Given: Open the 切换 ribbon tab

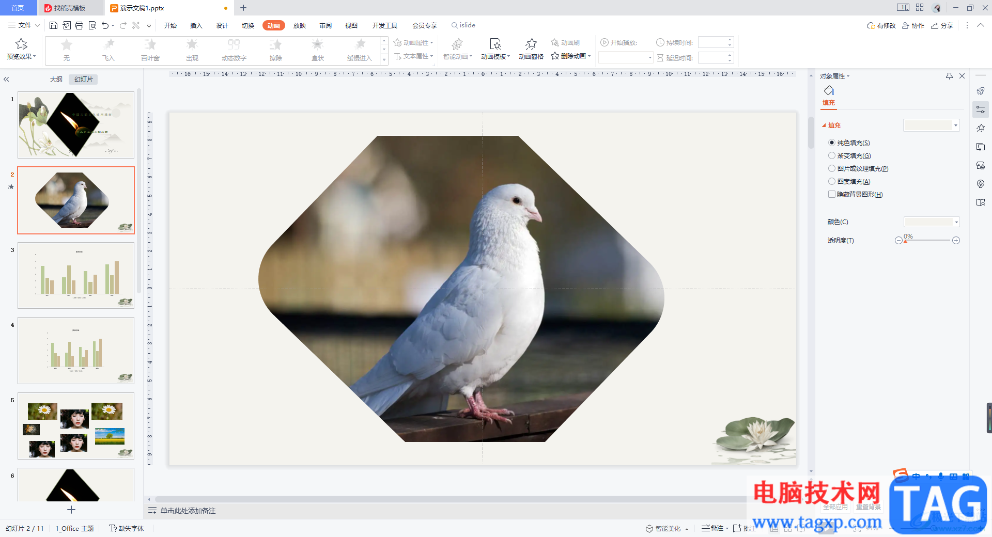Looking at the screenshot, I should click(248, 25).
